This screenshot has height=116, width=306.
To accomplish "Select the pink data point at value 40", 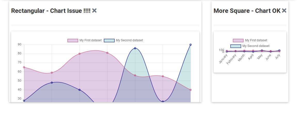I will click(x=191, y=90).
